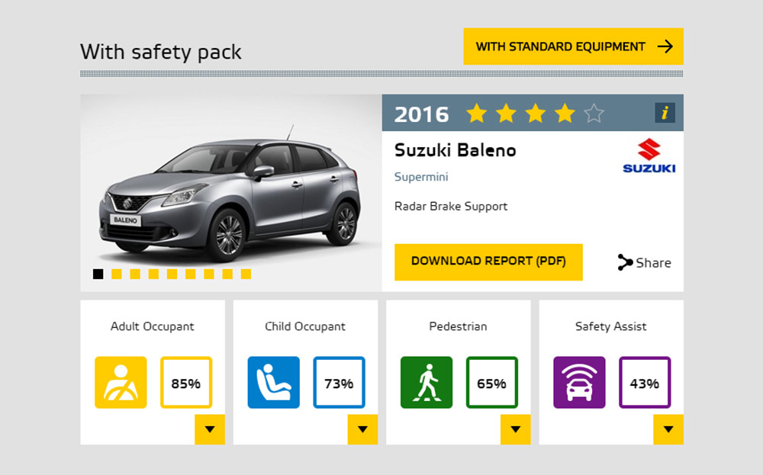Switch to With Standard Equipment view
This screenshot has height=475, width=763.
tap(573, 47)
